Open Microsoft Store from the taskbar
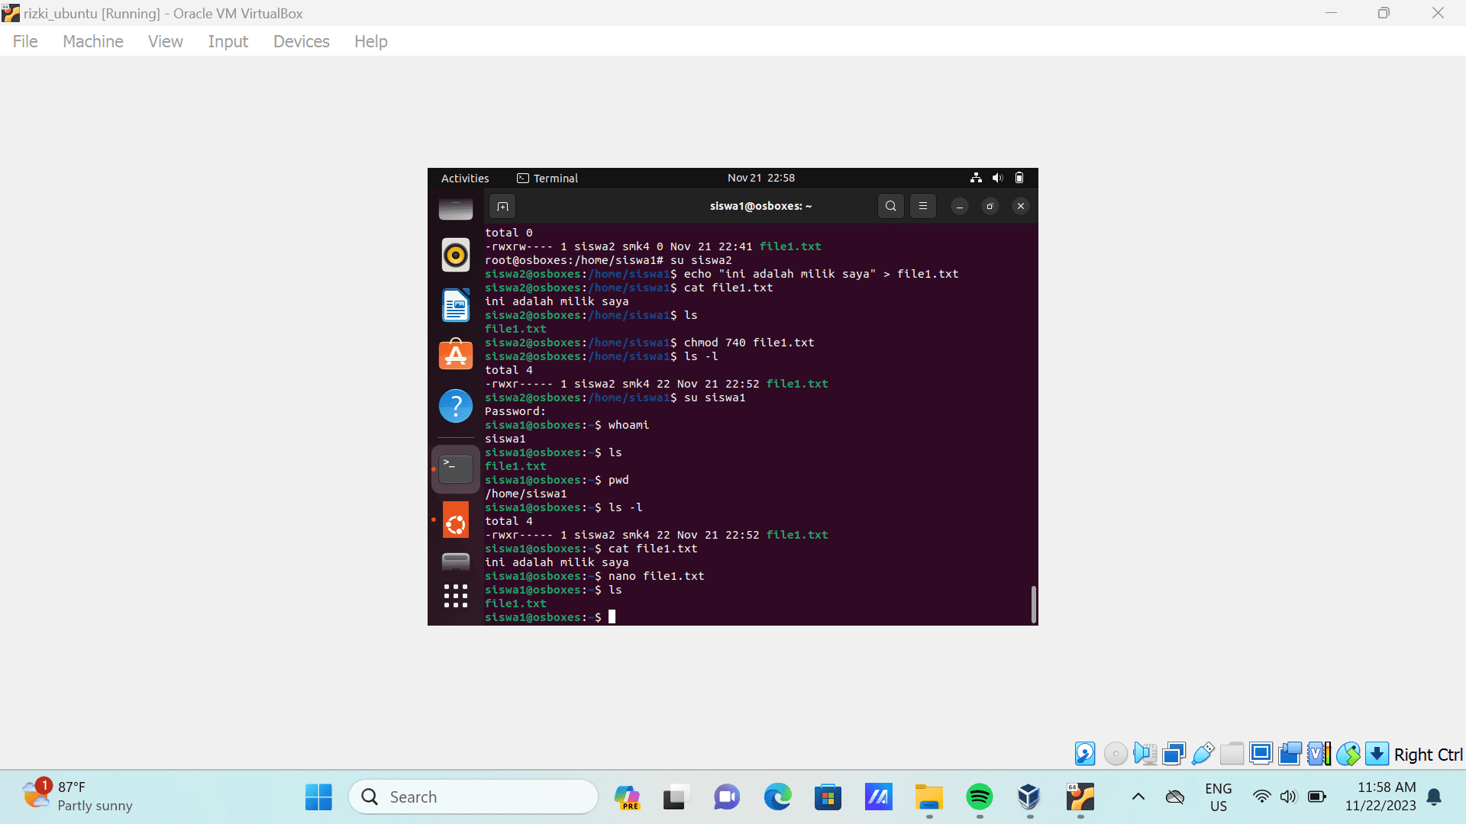The height and width of the screenshot is (824, 1466). (x=828, y=797)
